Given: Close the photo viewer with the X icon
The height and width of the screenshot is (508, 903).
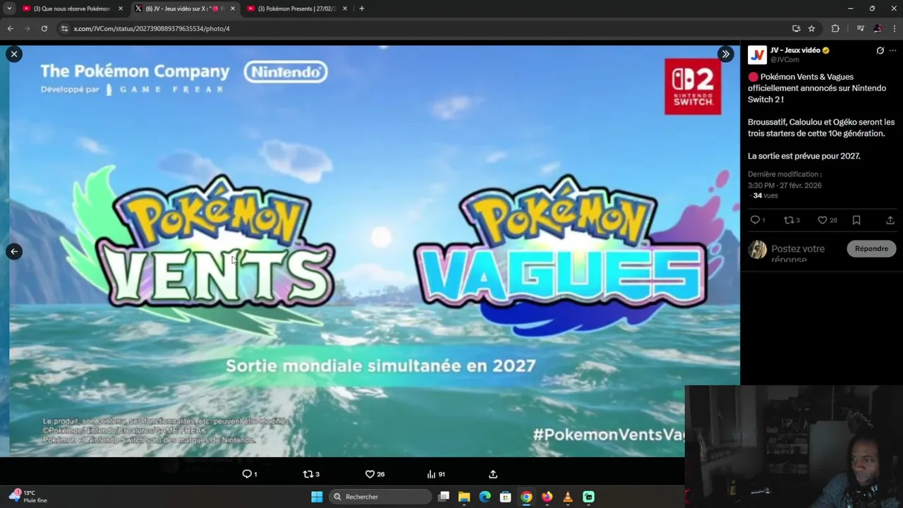Looking at the screenshot, I should [14, 54].
